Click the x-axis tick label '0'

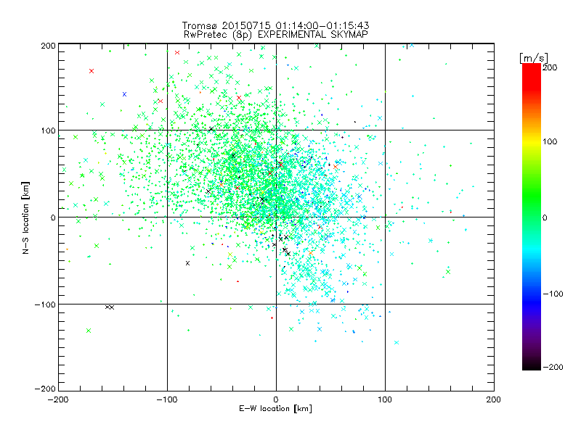276,399
